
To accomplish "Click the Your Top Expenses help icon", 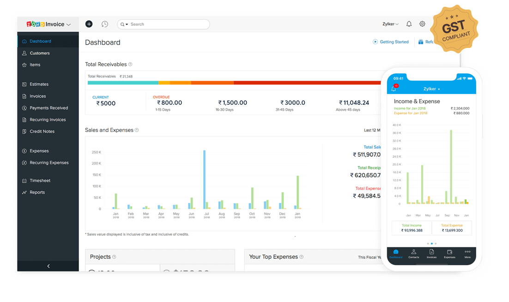I will 302,257.
